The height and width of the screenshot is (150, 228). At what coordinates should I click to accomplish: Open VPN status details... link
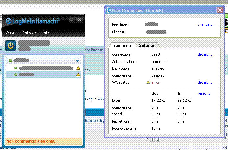click(x=205, y=82)
